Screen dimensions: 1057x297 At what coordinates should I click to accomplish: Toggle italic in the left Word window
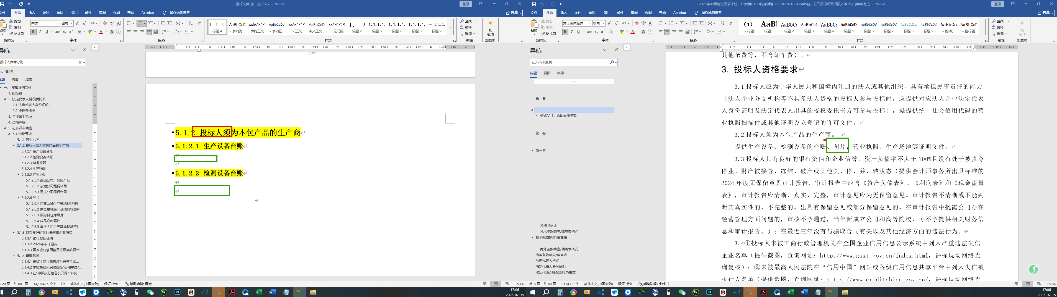40,32
